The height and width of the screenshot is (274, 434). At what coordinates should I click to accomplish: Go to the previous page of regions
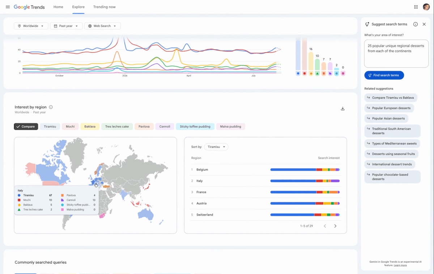pos(325,226)
